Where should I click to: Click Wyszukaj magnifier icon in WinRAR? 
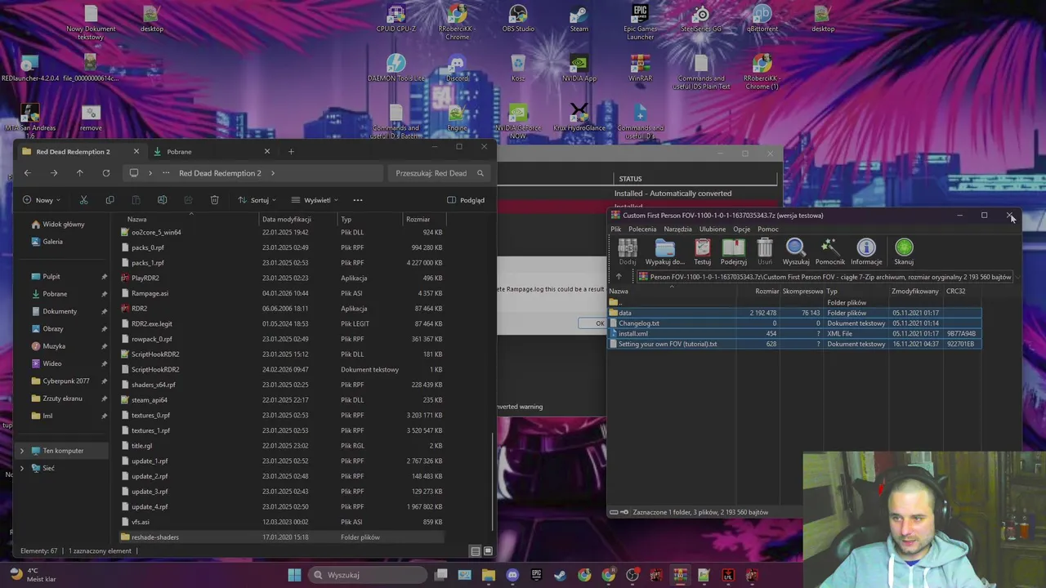(x=796, y=251)
